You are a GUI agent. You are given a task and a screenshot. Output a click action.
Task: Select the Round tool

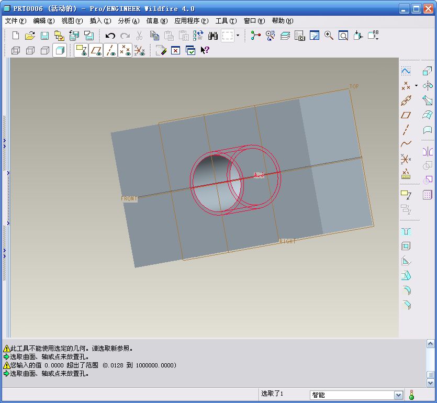point(407,290)
